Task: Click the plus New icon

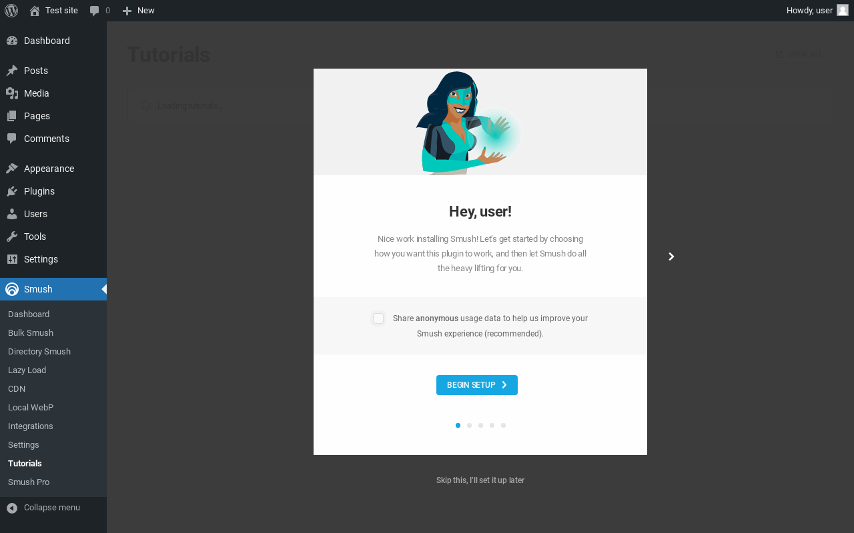Action: 127,11
